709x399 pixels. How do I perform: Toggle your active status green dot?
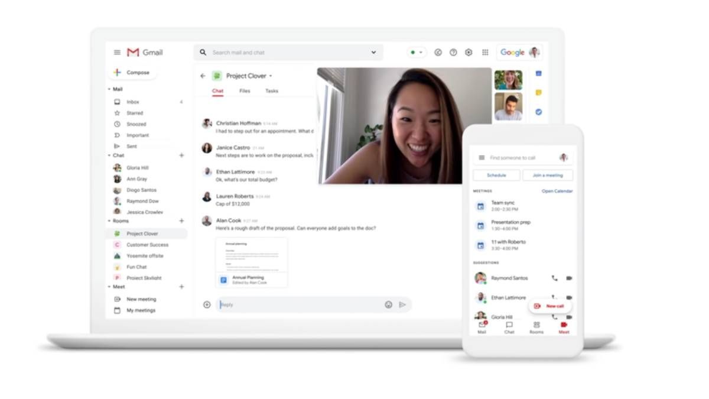pyautogui.click(x=412, y=52)
